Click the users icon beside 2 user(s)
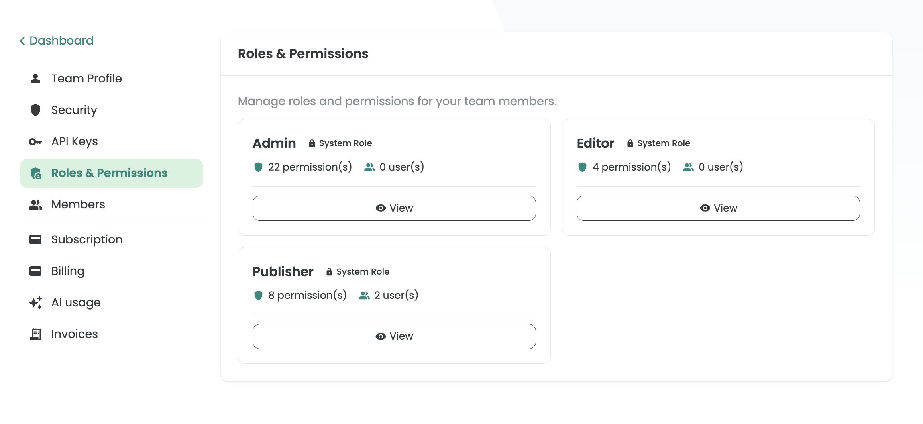Image resolution: width=923 pixels, height=424 pixels. (x=364, y=295)
